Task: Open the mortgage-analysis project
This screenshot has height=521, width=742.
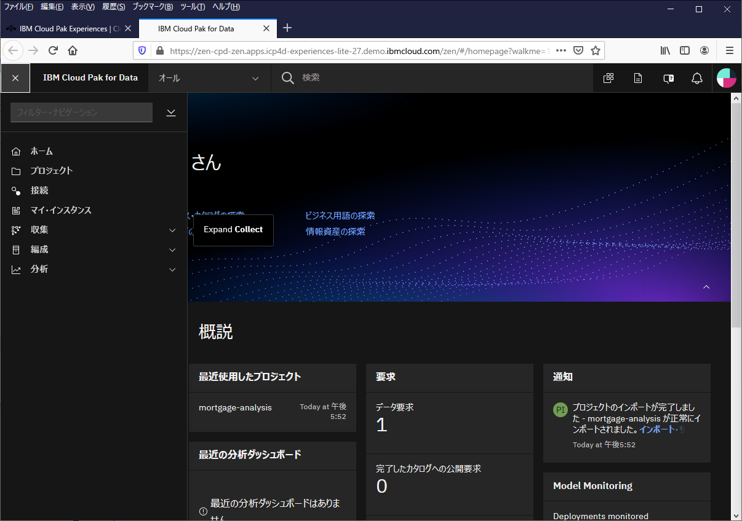Action: coord(235,407)
